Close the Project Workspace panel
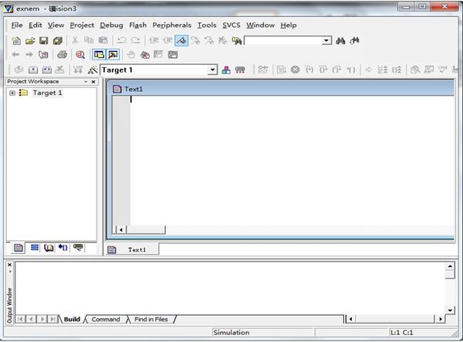Image resolution: width=463 pixels, height=342 pixels. [93, 82]
